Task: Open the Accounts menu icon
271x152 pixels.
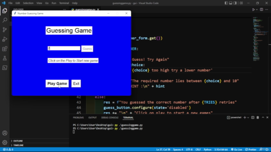Action: point(5,133)
